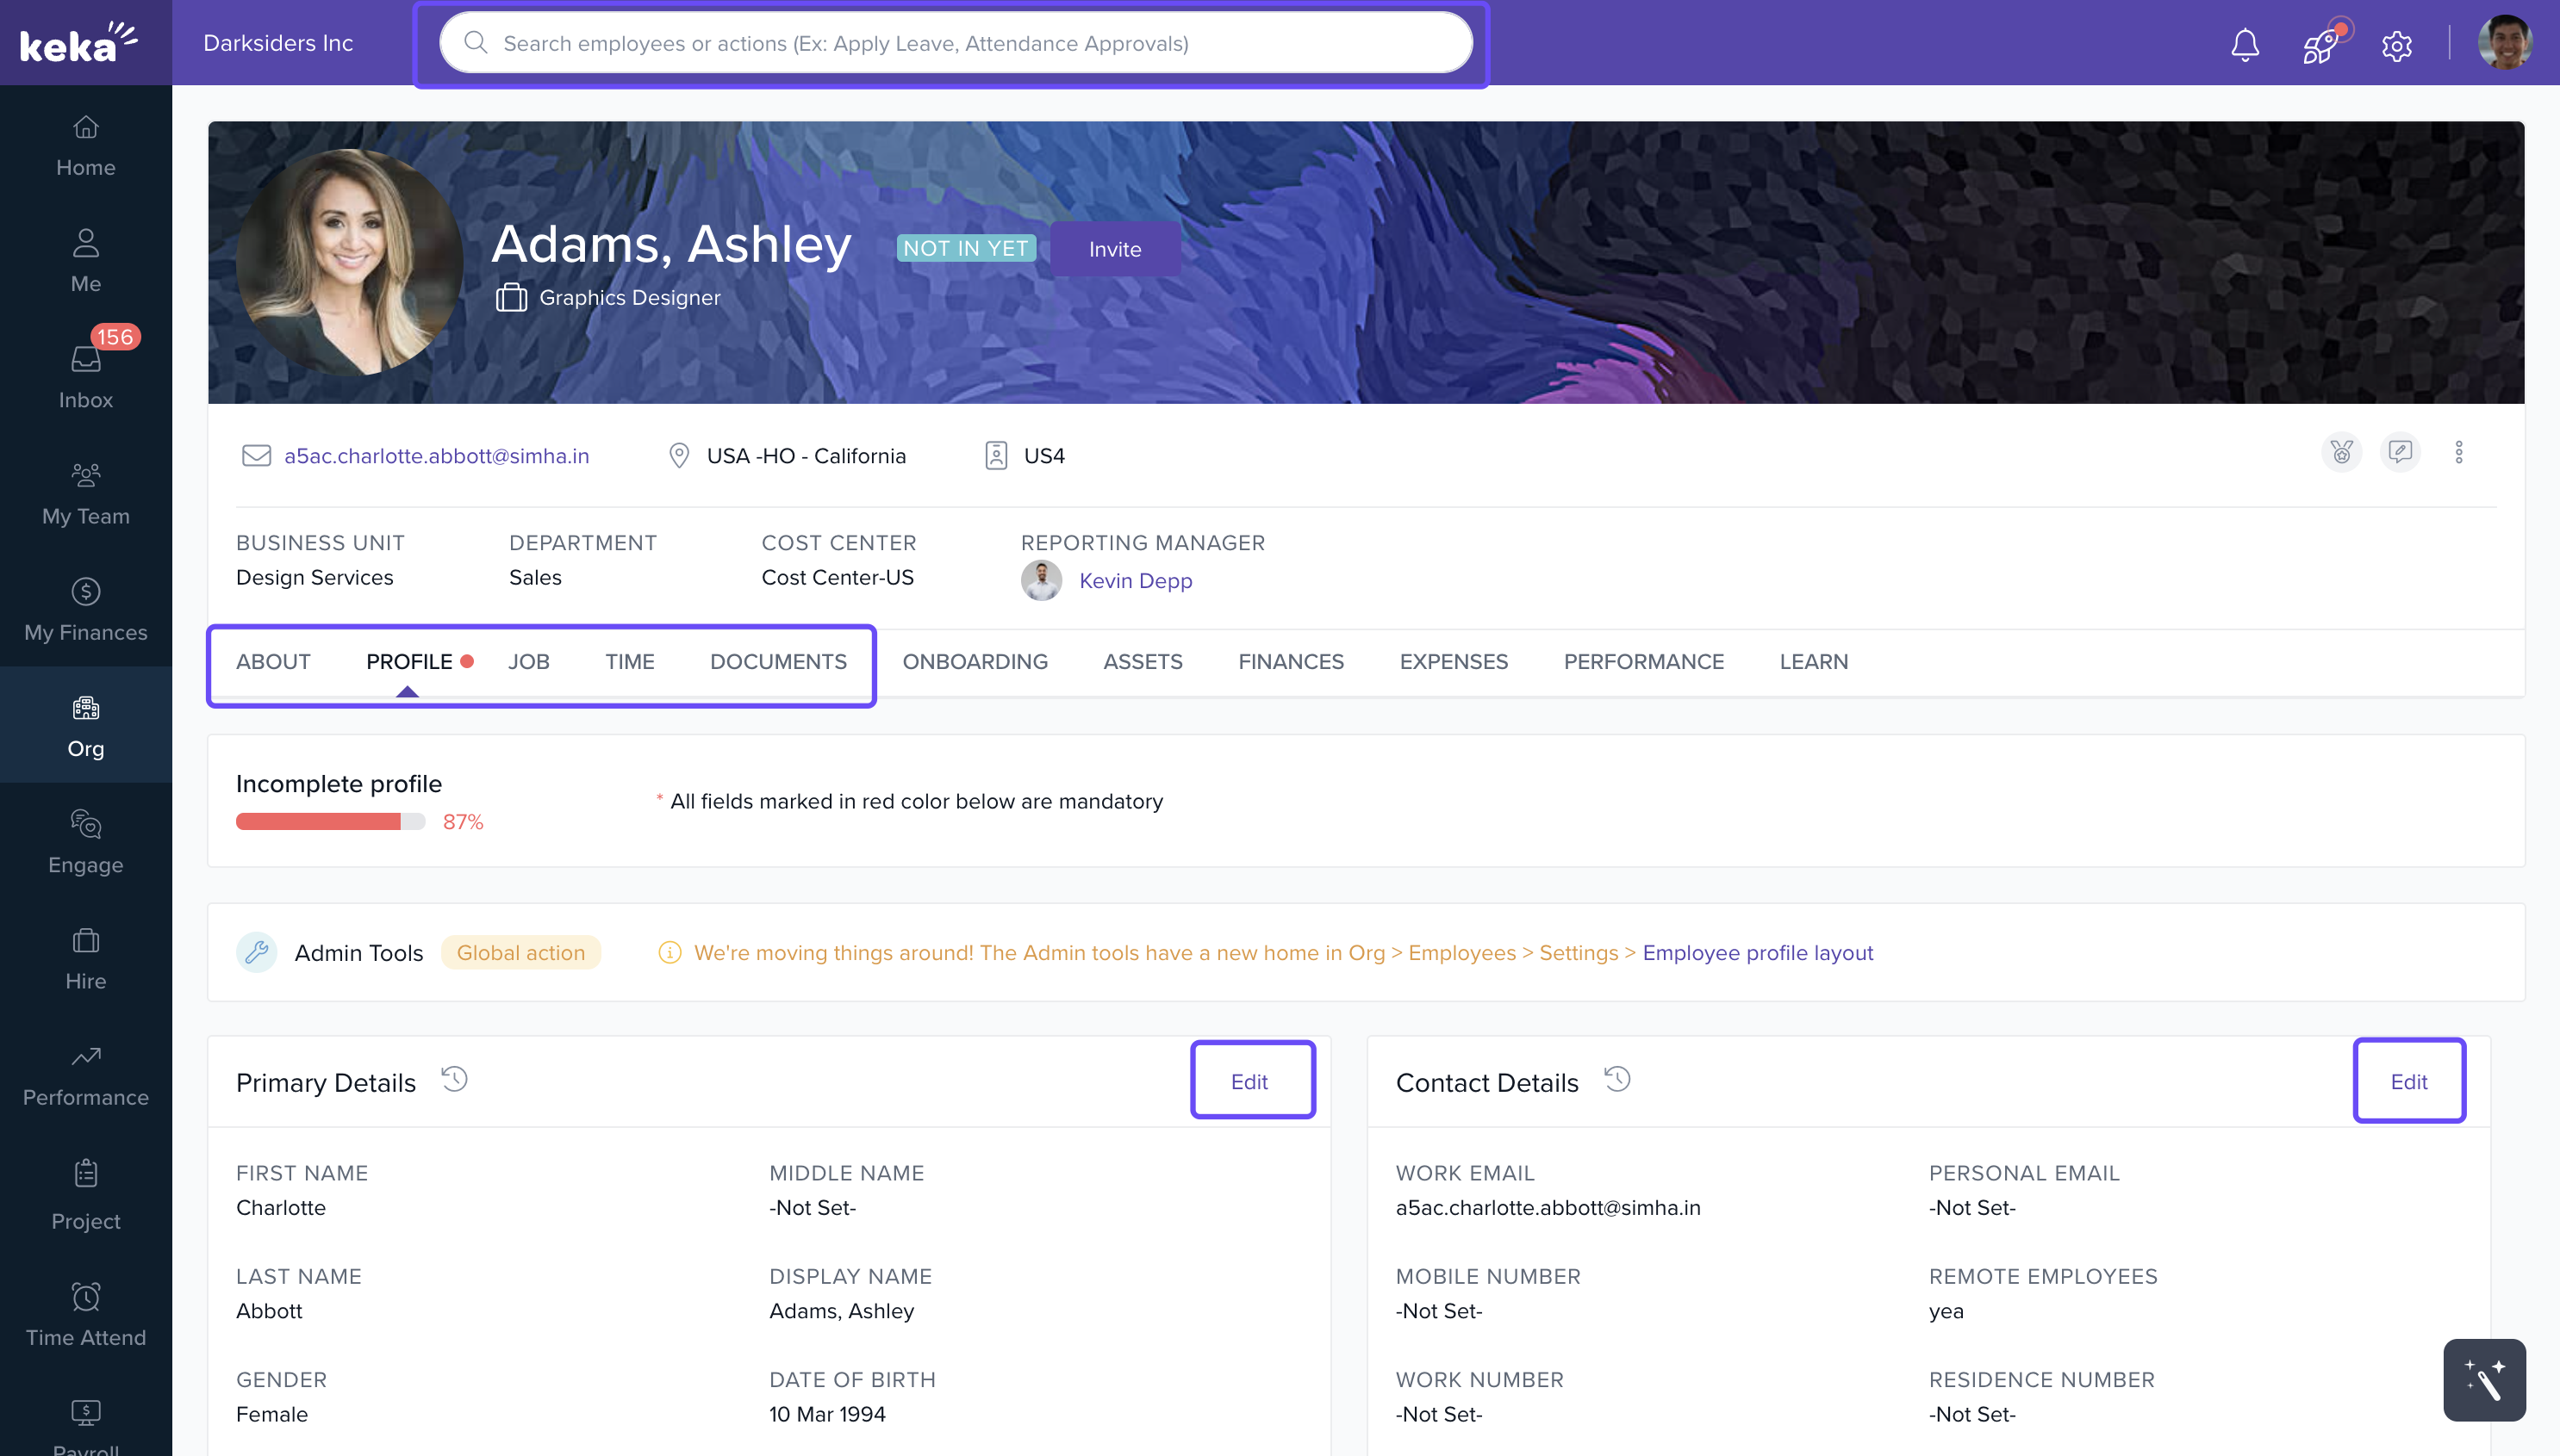Open reporting manager Kevin Depp's profile
Screen dimensions: 2560x1456
[x=1135, y=581]
